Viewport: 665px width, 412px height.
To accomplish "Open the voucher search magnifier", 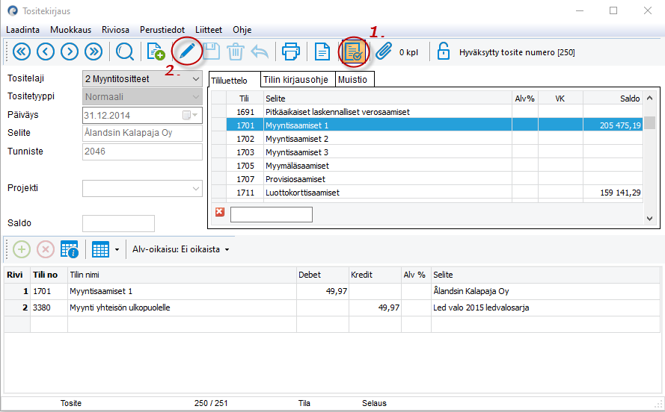I will [x=125, y=52].
